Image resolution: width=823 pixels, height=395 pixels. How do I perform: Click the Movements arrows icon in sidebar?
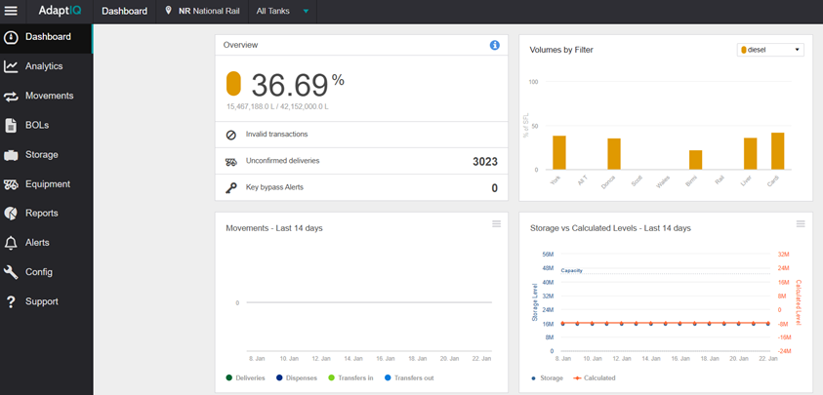point(11,97)
